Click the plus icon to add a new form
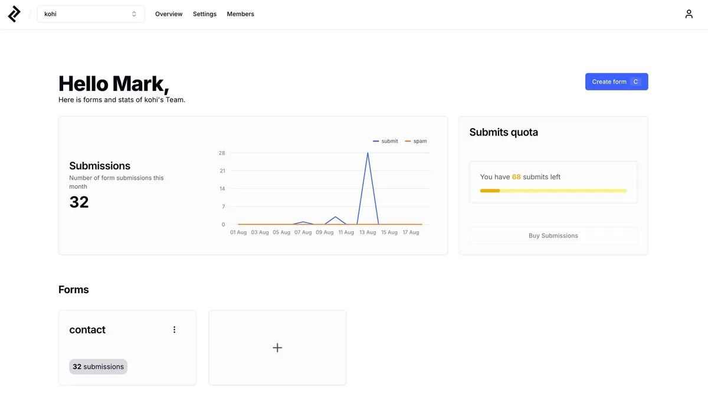This screenshot has height=416, width=708. [x=277, y=348]
